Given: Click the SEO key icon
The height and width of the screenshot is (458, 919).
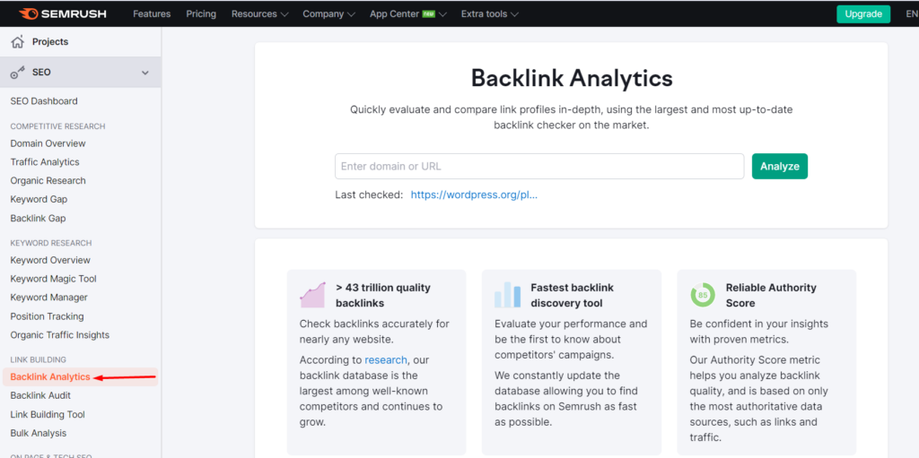Looking at the screenshot, I should pos(18,72).
